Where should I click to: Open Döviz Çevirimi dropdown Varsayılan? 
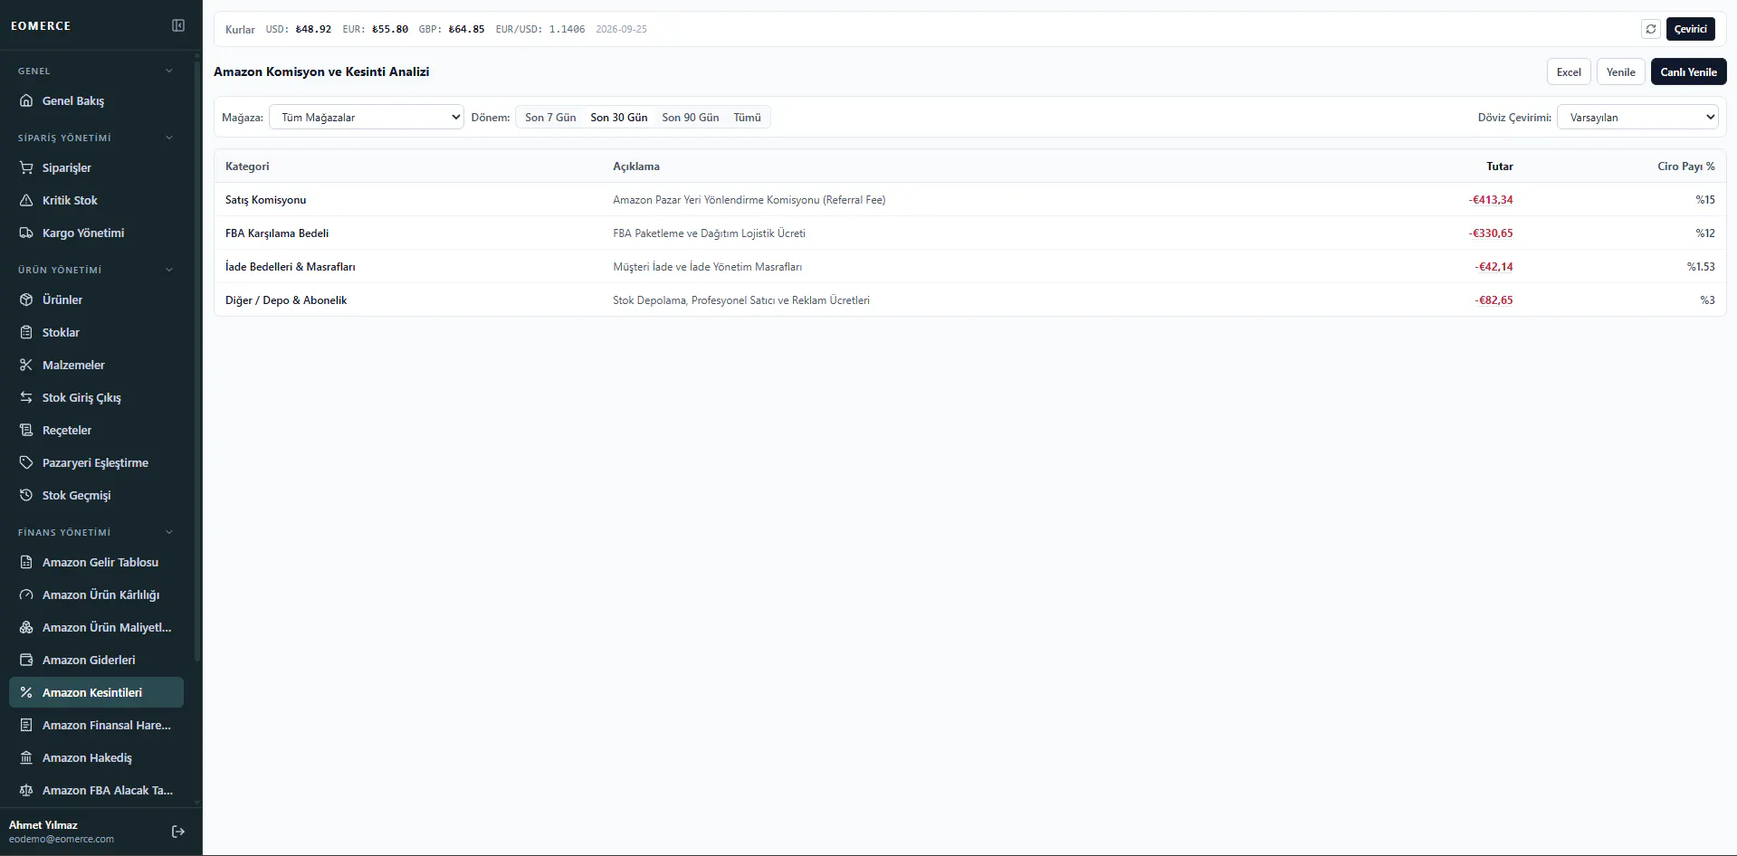click(1637, 117)
